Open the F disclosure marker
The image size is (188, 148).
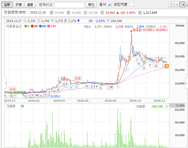pos(150,66)
